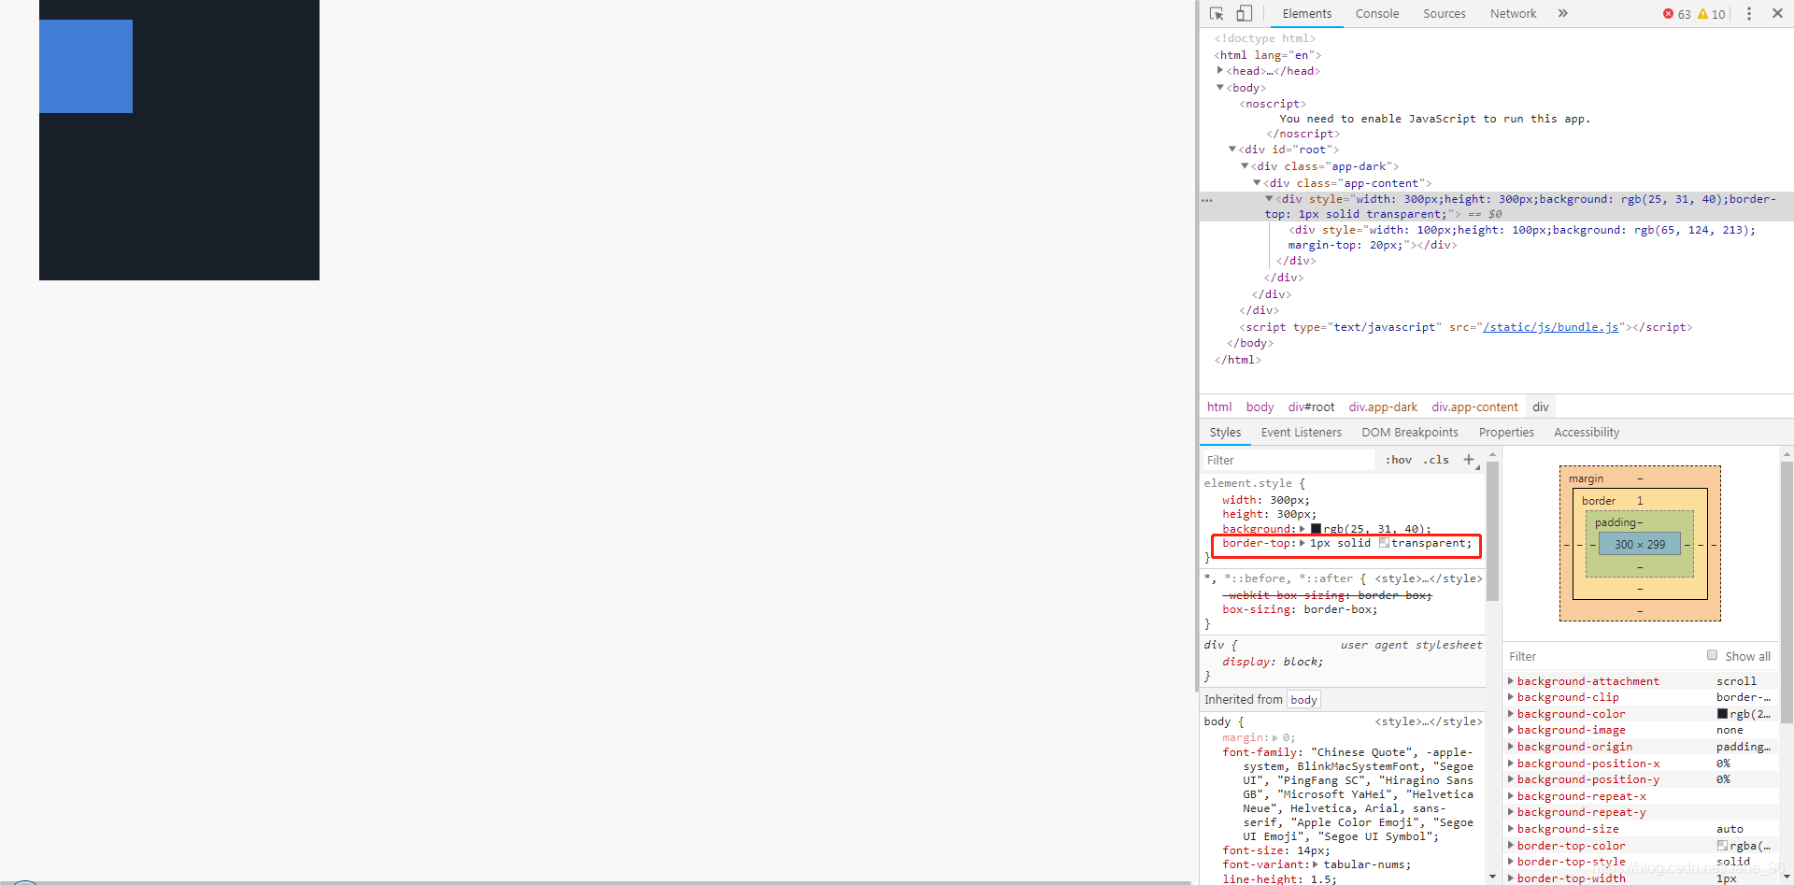Image resolution: width=1794 pixels, height=885 pixels.
Task: Select the script element node
Action: (x=1465, y=327)
